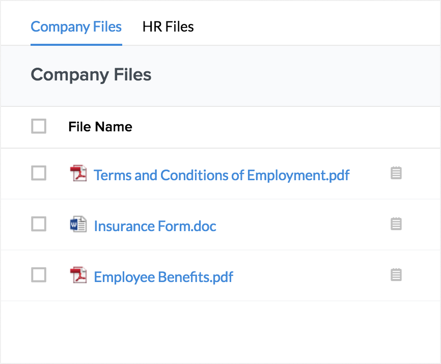
Task: Open the Insurance Form.doc link
Action: pyautogui.click(x=155, y=226)
